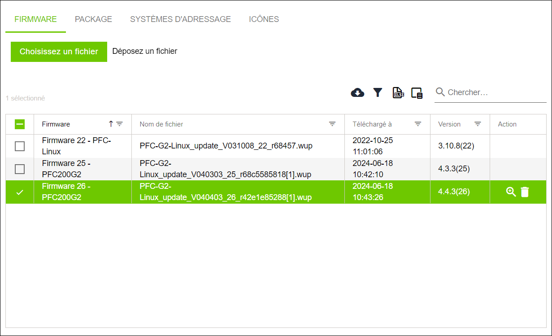Check the Firmware 22 - PFC-Linux row checkbox
This screenshot has height=336, width=552.
[20, 146]
